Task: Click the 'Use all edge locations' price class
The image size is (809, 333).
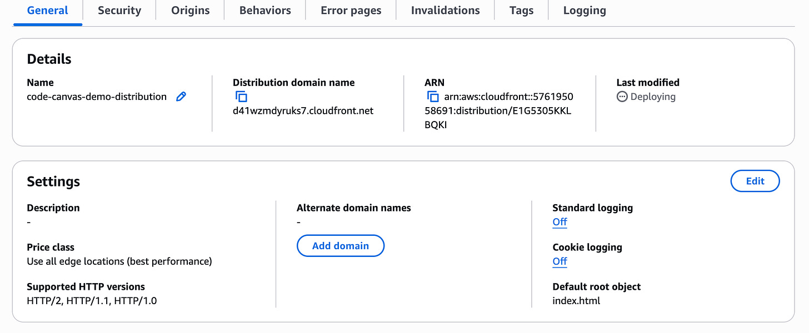Action: click(x=119, y=261)
